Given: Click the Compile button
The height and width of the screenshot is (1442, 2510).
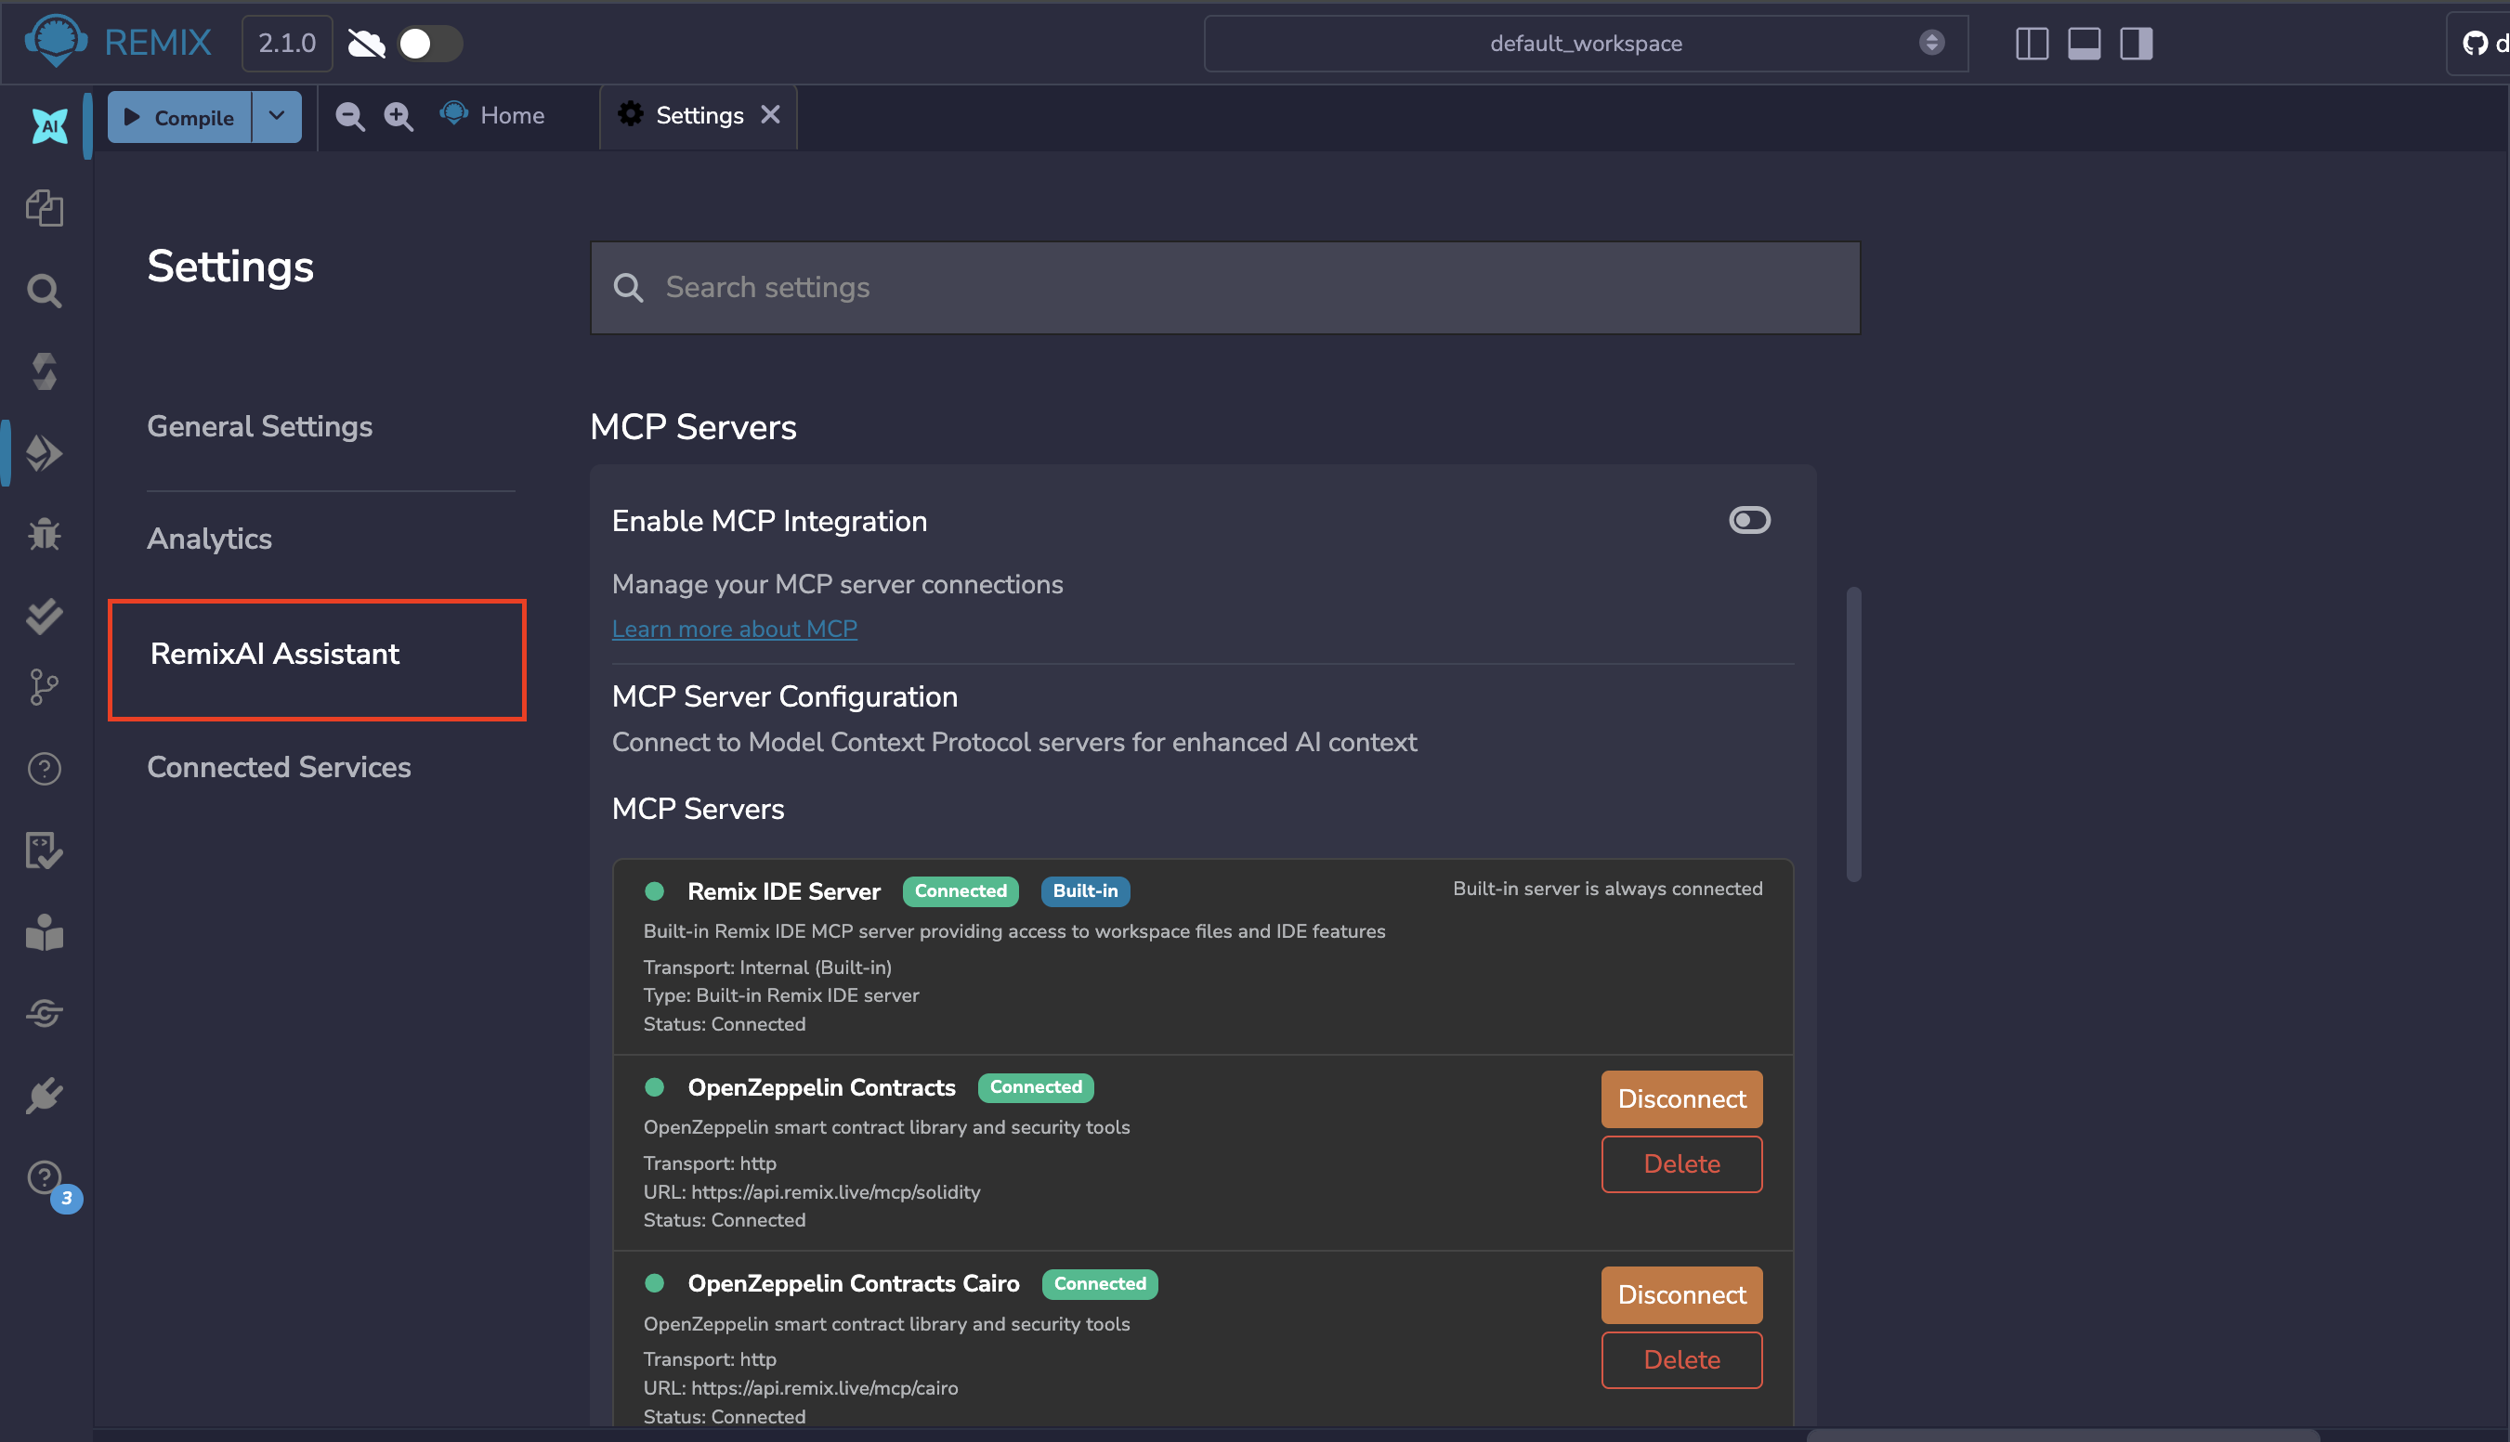Looking at the screenshot, I should [x=179, y=117].
